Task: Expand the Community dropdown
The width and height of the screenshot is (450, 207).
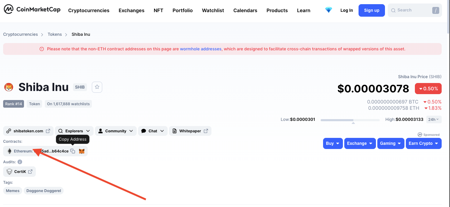Action: (x=116, y=131)
